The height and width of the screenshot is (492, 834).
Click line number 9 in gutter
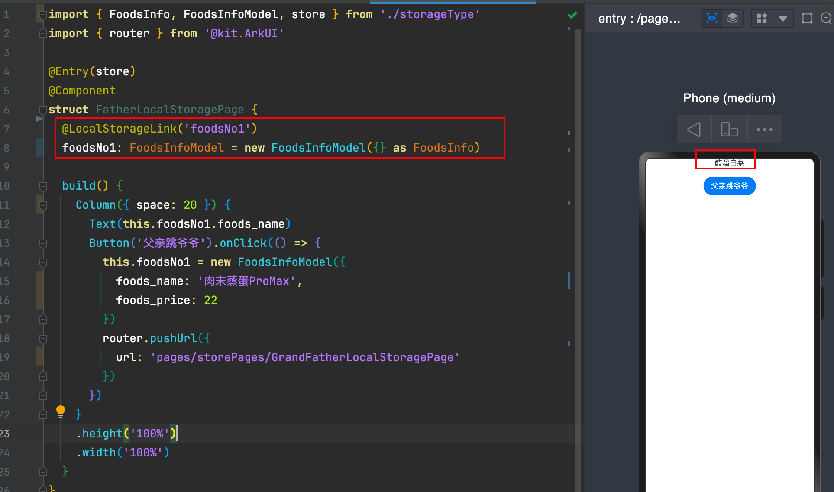6,167
